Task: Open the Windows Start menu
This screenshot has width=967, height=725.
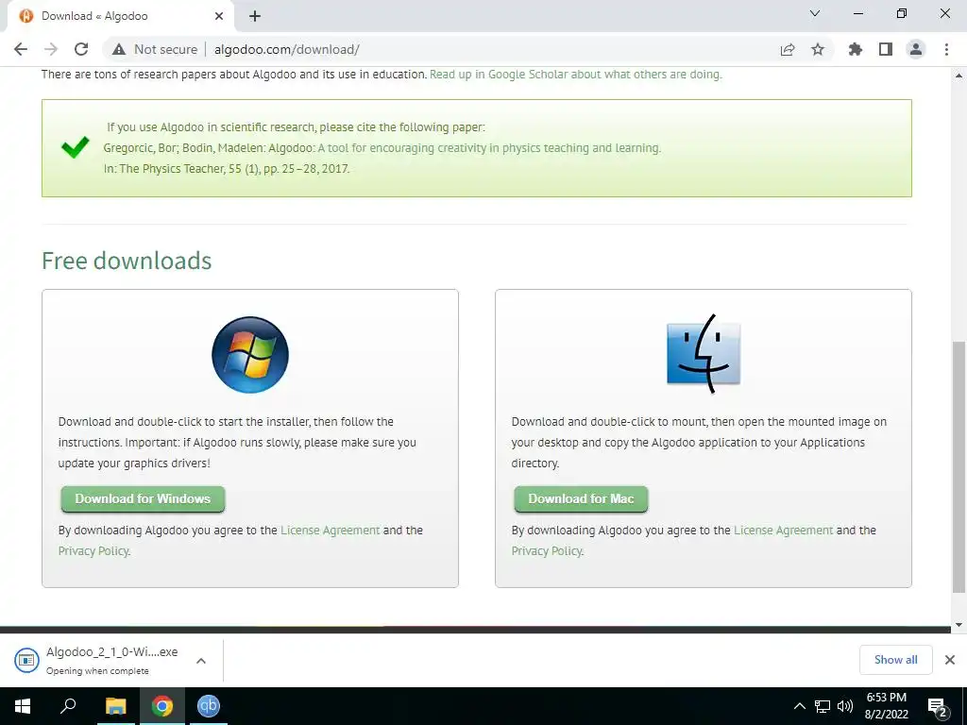Action: (23, 706)
